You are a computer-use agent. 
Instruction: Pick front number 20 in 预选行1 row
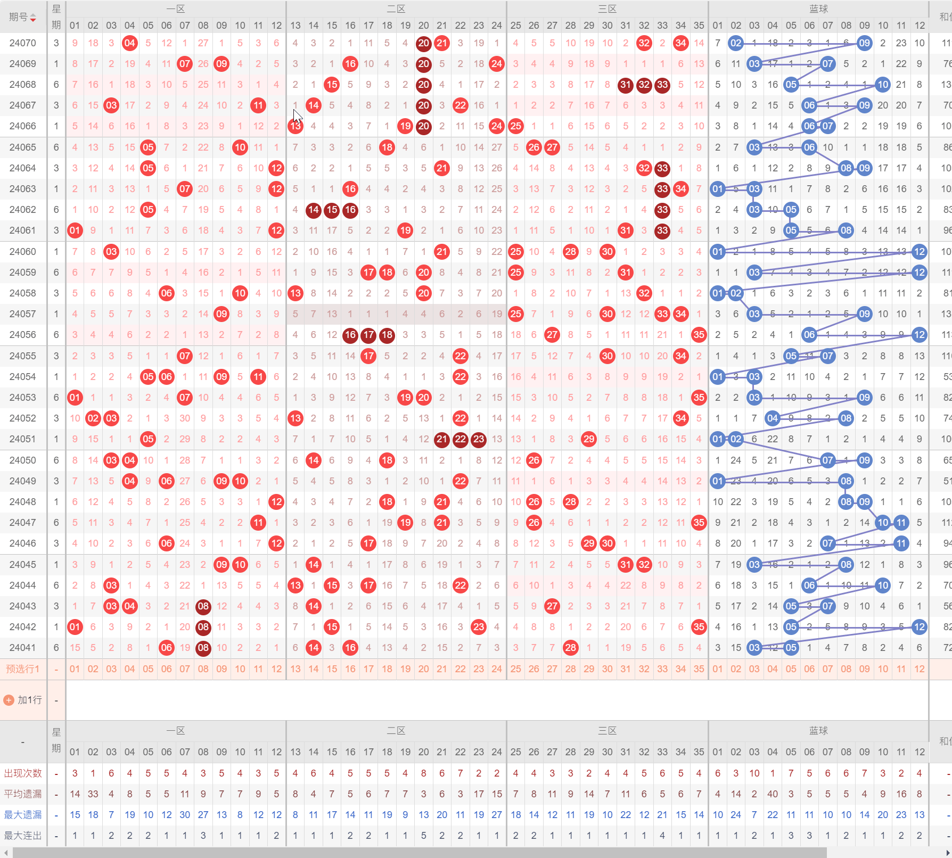point(423,669)
